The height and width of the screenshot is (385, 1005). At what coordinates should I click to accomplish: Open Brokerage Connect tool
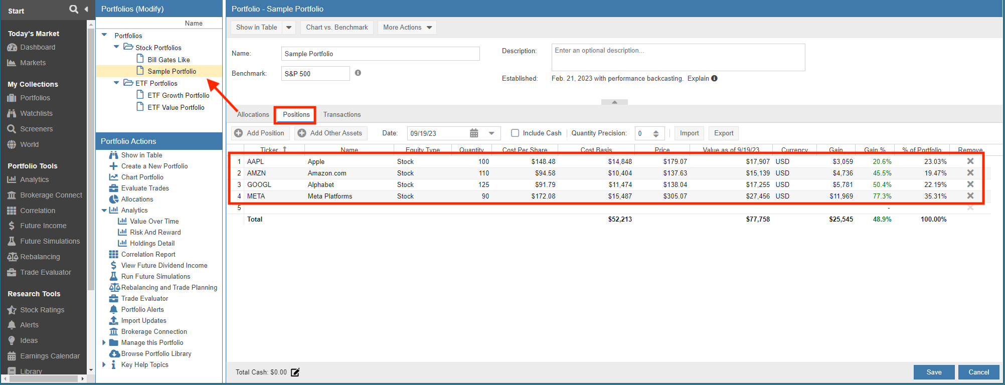point(51,195)
